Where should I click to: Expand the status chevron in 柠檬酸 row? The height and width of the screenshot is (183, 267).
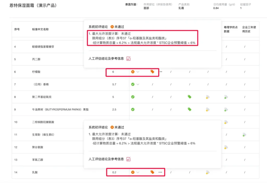(x=138, y=72)
